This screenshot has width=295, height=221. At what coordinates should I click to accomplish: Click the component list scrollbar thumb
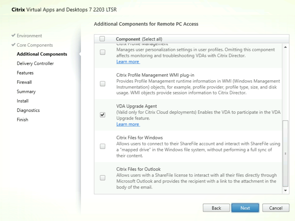point(285,154)
